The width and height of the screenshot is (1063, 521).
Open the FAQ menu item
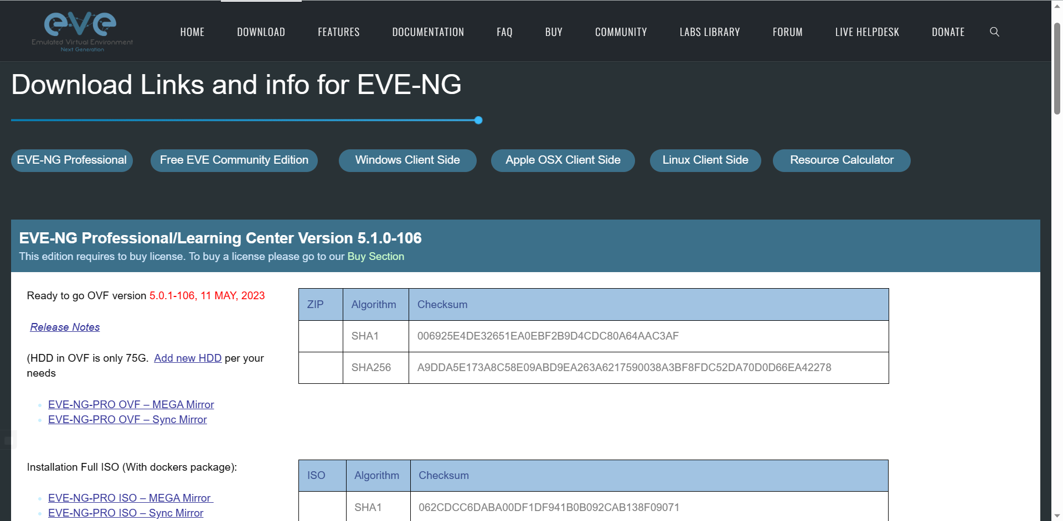coord(504,32)
